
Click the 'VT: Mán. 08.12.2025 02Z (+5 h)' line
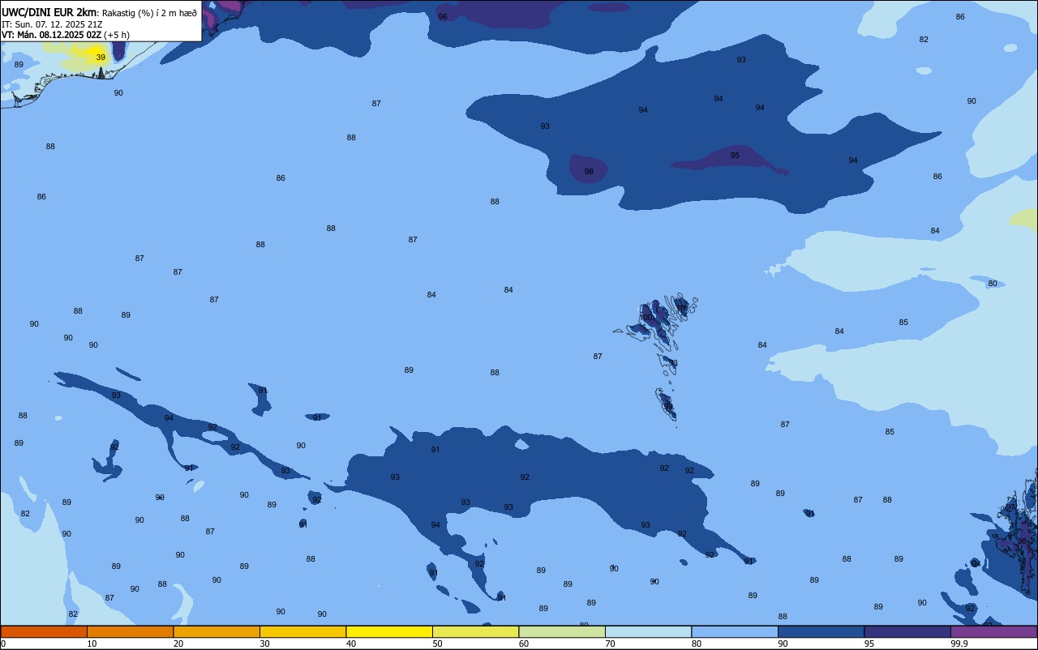66,35
